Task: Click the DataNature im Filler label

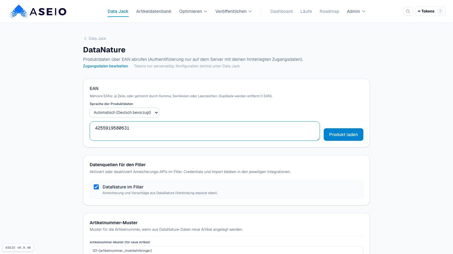Action: coord(123,187)
